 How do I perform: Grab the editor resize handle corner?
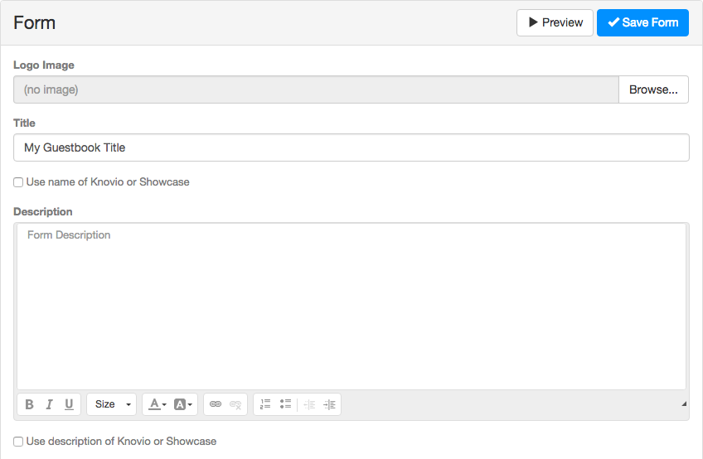(684, 403)
